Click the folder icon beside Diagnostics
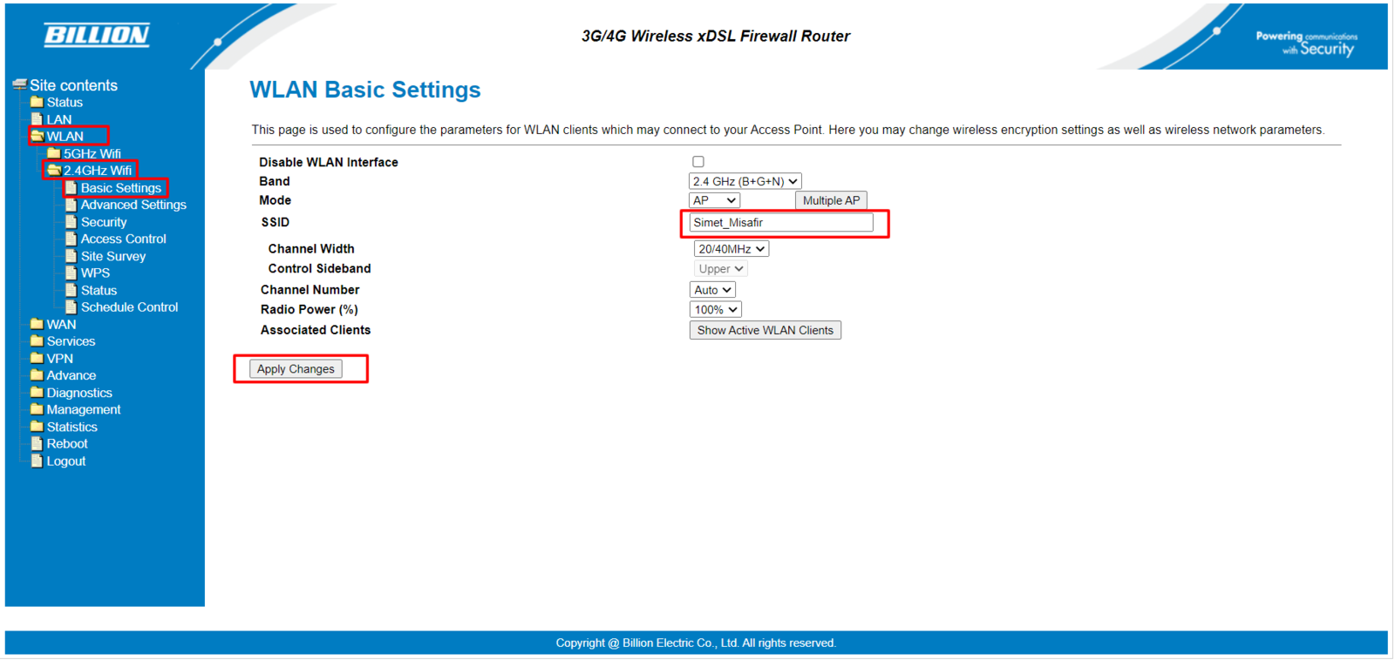This screenshot has height=660, width=1395. click(x=37, y=393)
